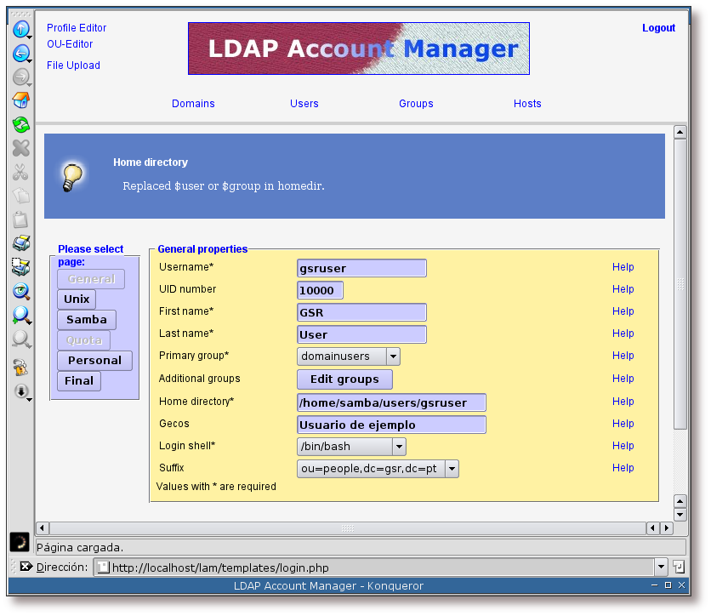Switch to the Unix page
The width and height of the screenshot is (711, 616).
pos(77,299)
